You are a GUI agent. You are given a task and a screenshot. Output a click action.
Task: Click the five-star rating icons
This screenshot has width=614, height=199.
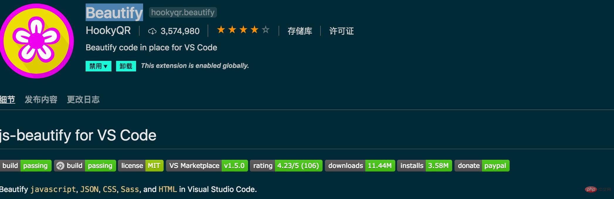click(243, 30)
